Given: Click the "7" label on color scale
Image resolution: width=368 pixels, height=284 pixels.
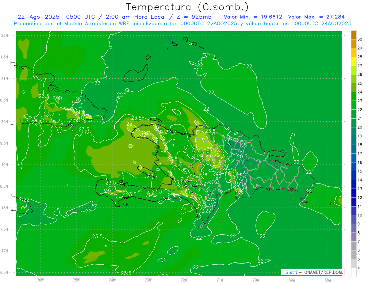Looking at the screenshot, I should (x=359, y=242).
